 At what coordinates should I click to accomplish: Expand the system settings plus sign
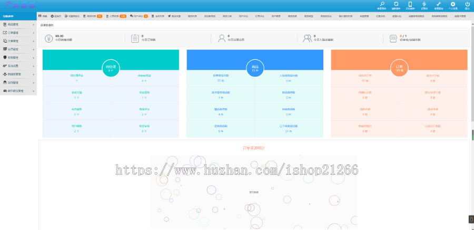click(33, 66)
